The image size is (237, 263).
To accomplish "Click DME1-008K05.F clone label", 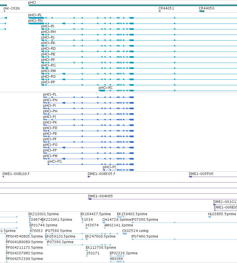I will pos(101,174).
